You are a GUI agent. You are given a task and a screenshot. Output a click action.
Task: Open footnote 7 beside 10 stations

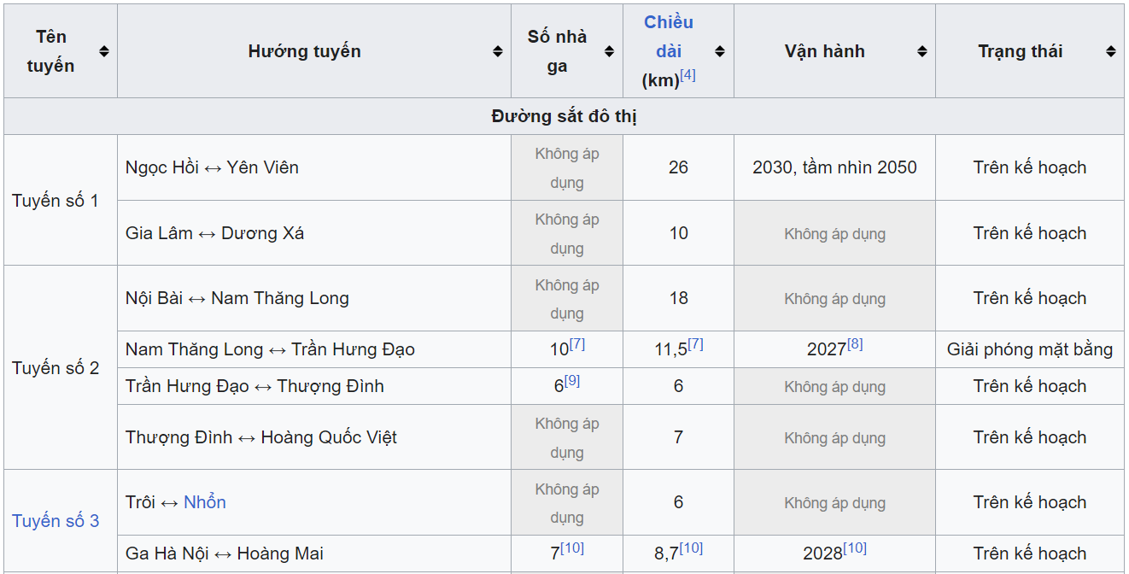pyautogui.click(x=577, y=344)
